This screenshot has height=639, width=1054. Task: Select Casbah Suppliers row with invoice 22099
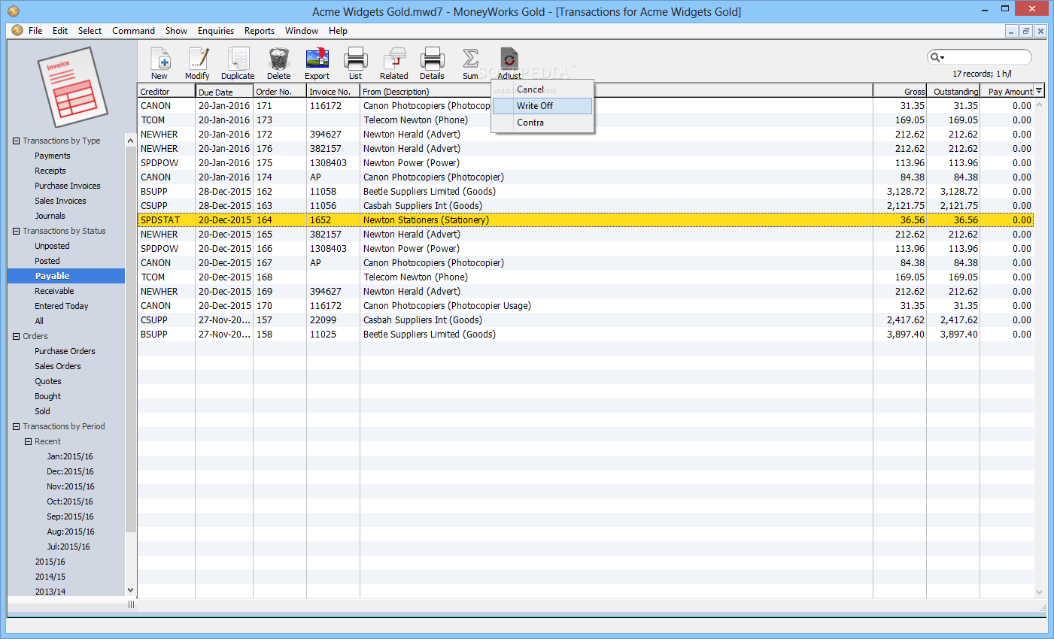(585, 320)
